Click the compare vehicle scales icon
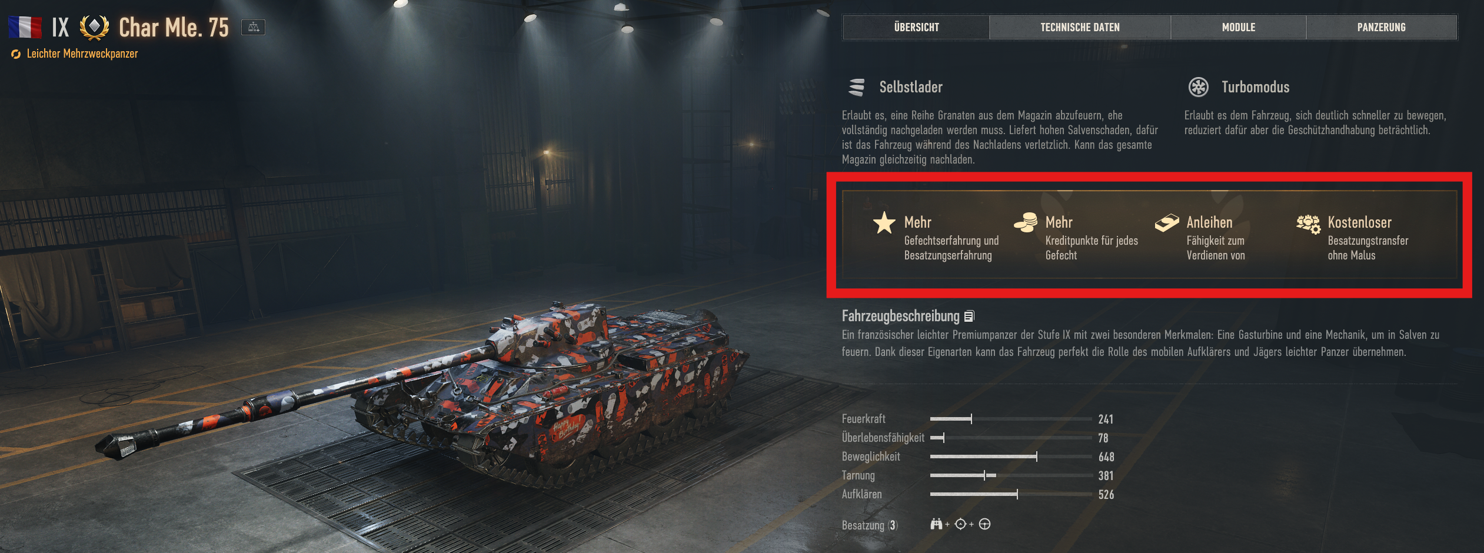This screenshot has height=553, width=1484. point(253,27)
